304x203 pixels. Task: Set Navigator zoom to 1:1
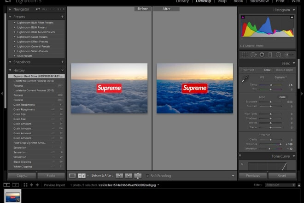52,9
